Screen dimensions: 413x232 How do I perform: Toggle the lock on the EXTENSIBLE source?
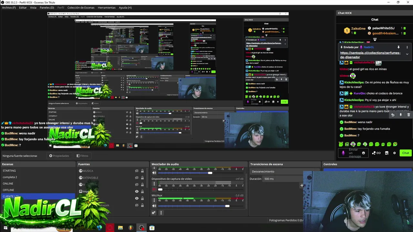coord(142,178)
